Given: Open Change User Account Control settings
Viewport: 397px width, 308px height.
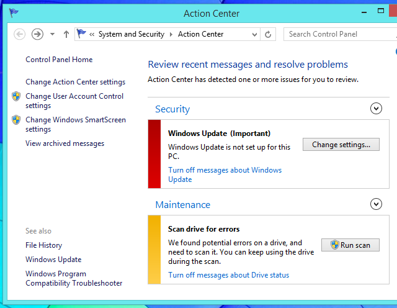Looking at the screenshot, I should click(74, 101).
